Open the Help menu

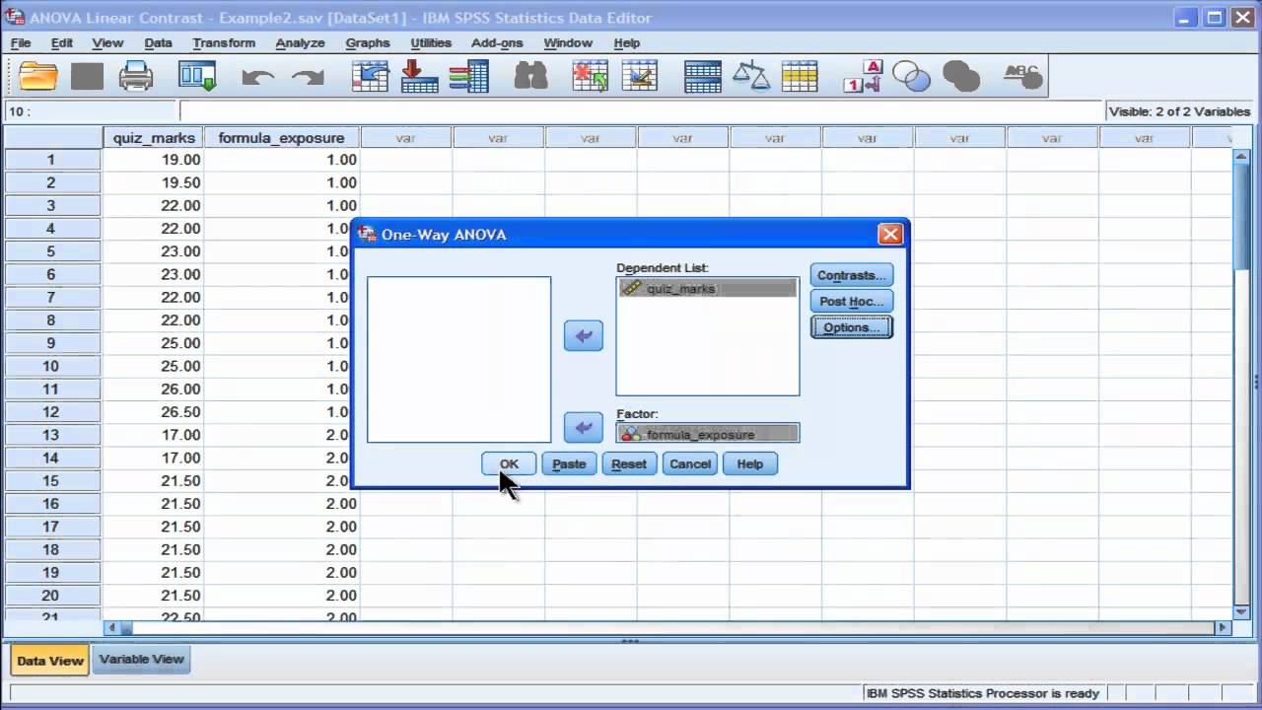pyautogui.click(x=627, y=43)
